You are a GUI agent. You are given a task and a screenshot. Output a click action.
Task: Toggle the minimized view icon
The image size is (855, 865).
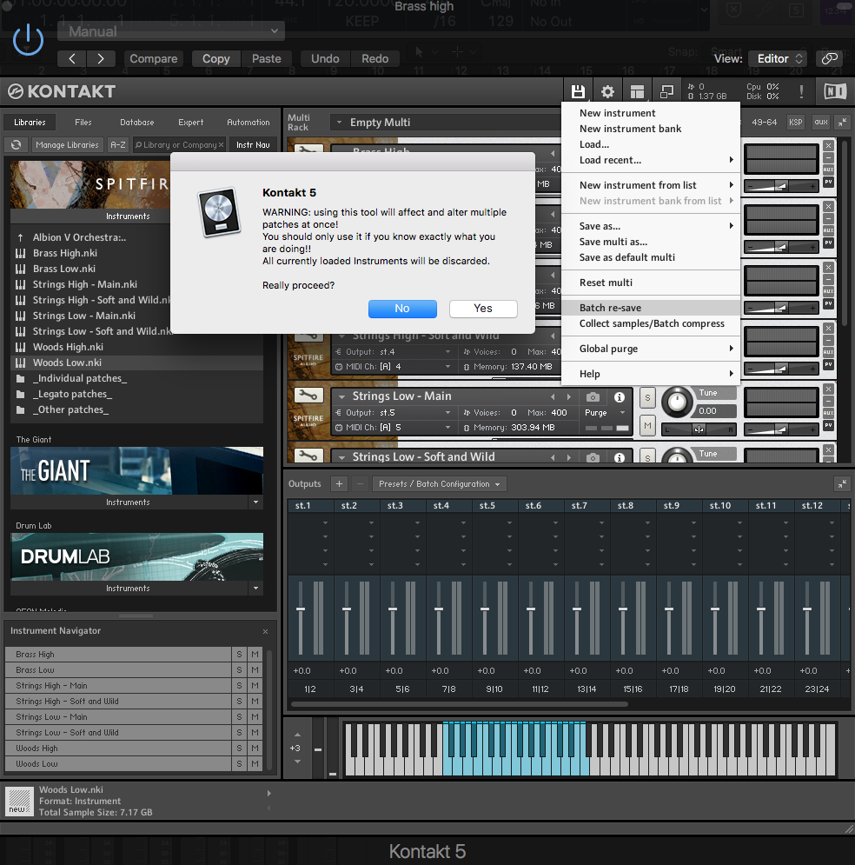666,91
